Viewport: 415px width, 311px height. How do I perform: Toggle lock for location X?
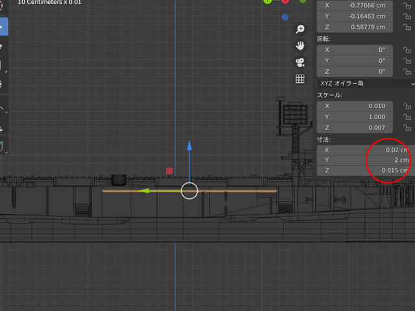[407, 5]
